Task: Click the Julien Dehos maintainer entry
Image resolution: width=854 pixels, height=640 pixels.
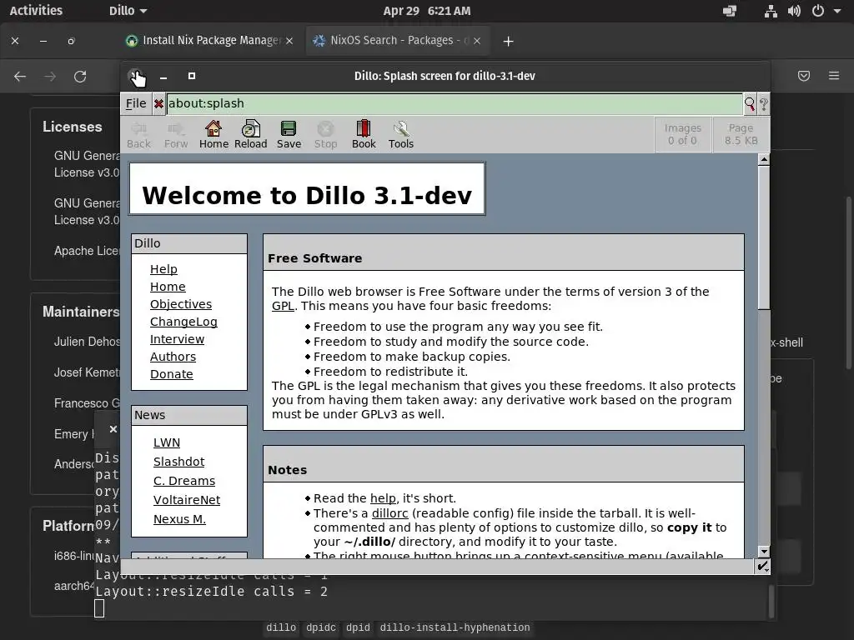Action: (87, 342)
